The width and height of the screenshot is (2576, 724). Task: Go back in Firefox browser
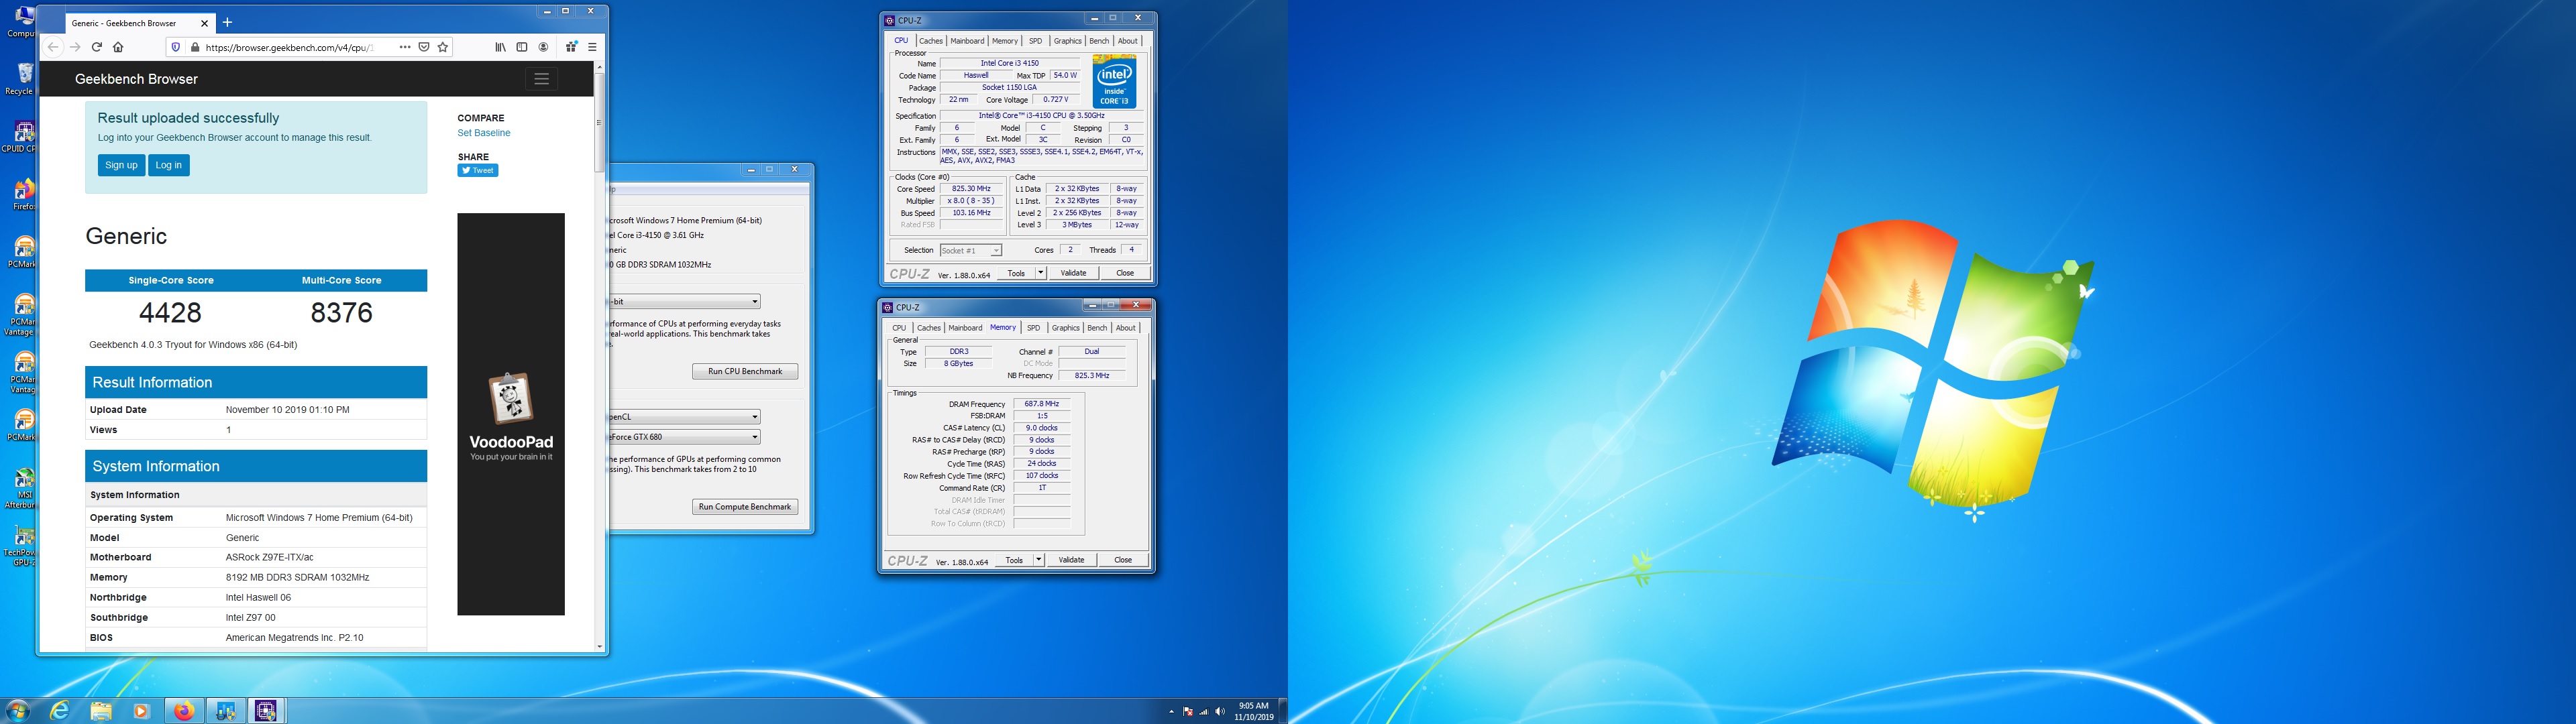click(53, 47)
